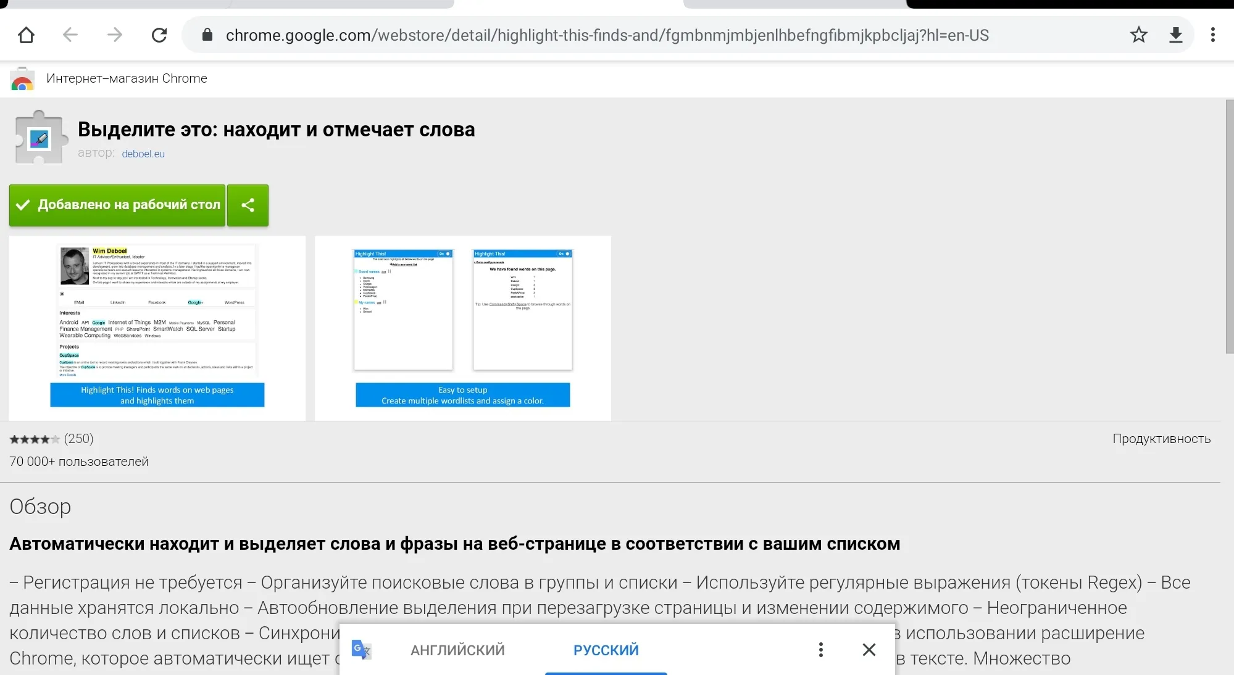Bookmark the page with the star icon
1234x675 pixels.
click(1139, 35)
